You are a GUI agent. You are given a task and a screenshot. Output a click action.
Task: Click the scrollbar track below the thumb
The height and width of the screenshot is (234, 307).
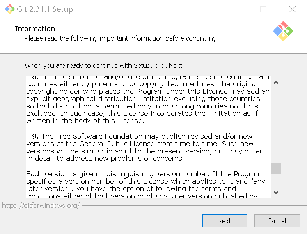point(276,181)
